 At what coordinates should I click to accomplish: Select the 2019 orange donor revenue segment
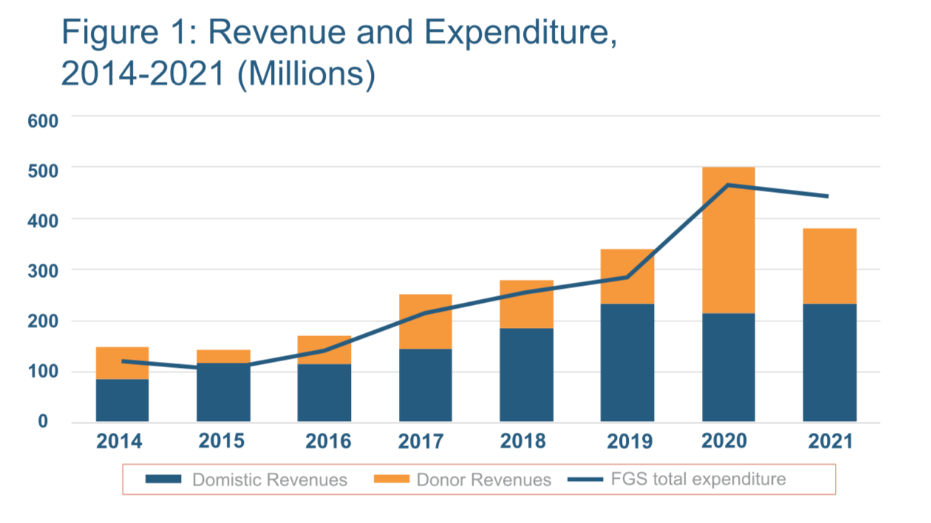click(627, 277)
